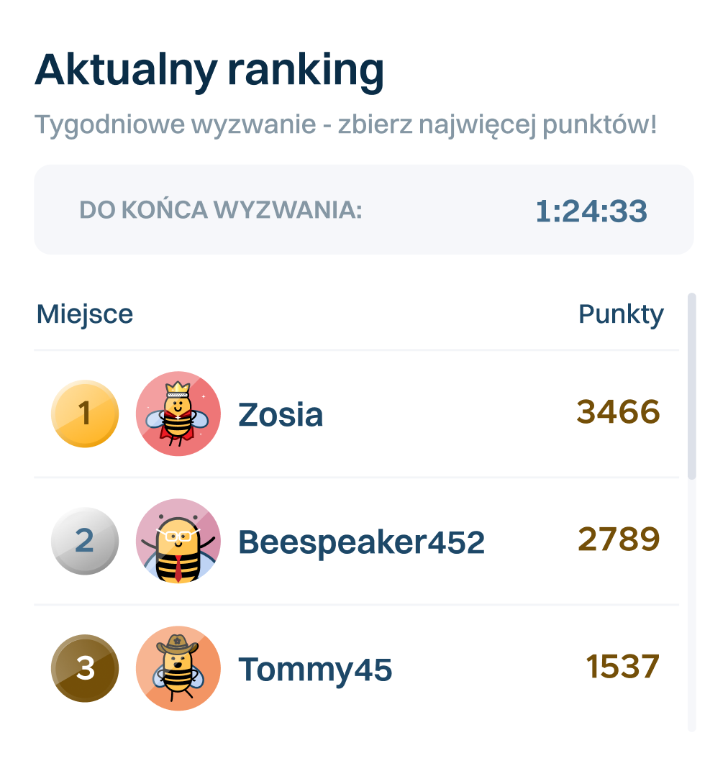The height and width of the screenshot is (771, 728).
Task: Click the weekly challenge subtitle text
Action: 345,125
